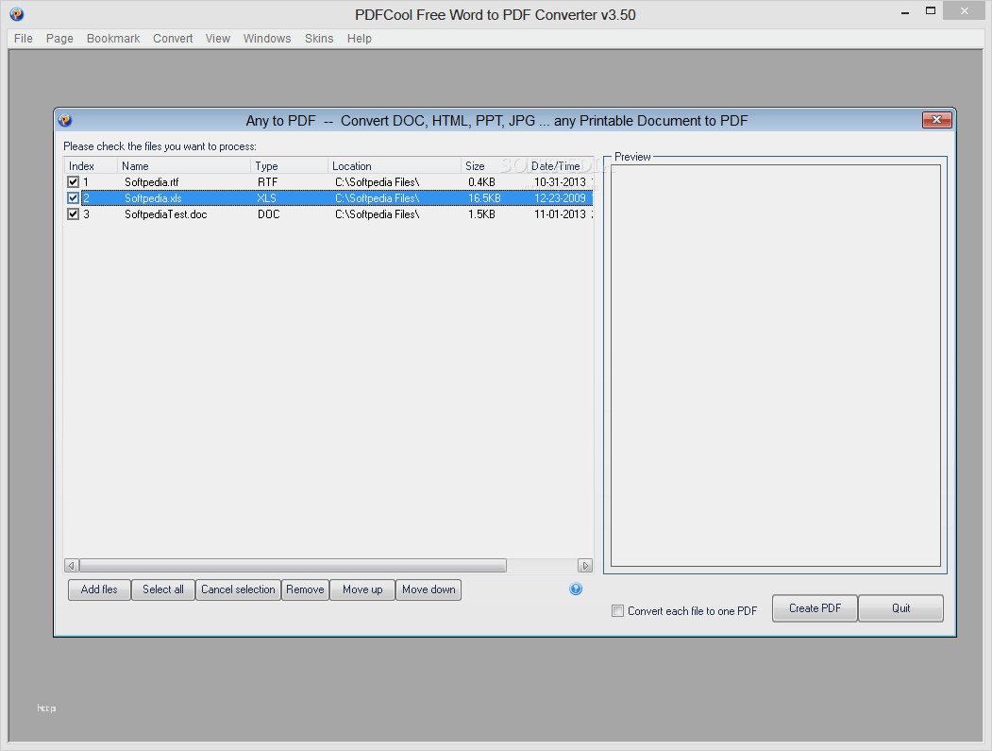992x751 pixels.
Task: Open the Windows menu
Action: (267, 39)
